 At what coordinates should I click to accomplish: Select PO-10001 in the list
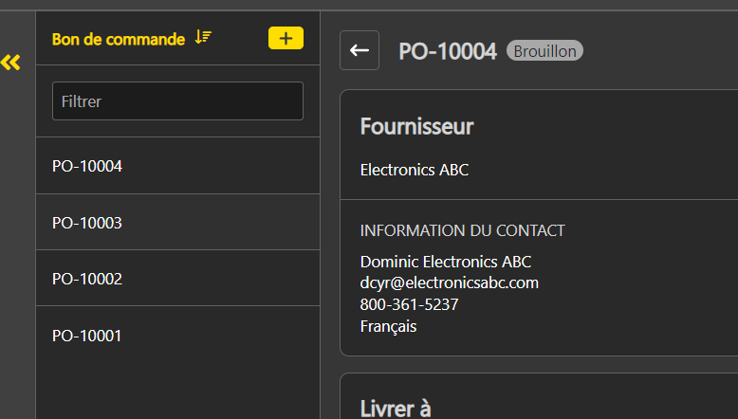tap(178, 336)
